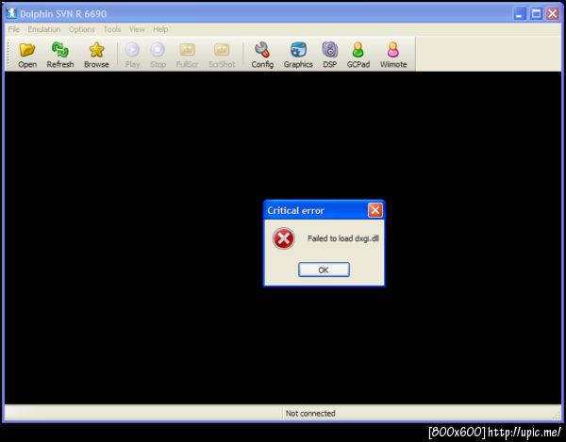Click the 'Critical error' dialog title
This screenshot has width=566, height=442.
(x=295, y=210)
